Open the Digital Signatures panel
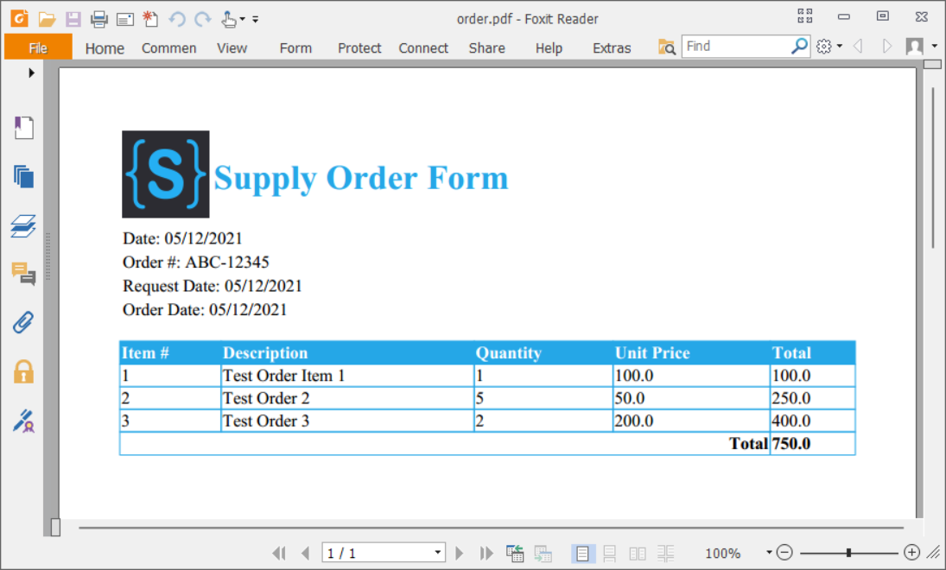 23,421
